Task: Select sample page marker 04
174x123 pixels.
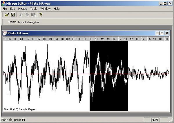Action: [21, 39]
